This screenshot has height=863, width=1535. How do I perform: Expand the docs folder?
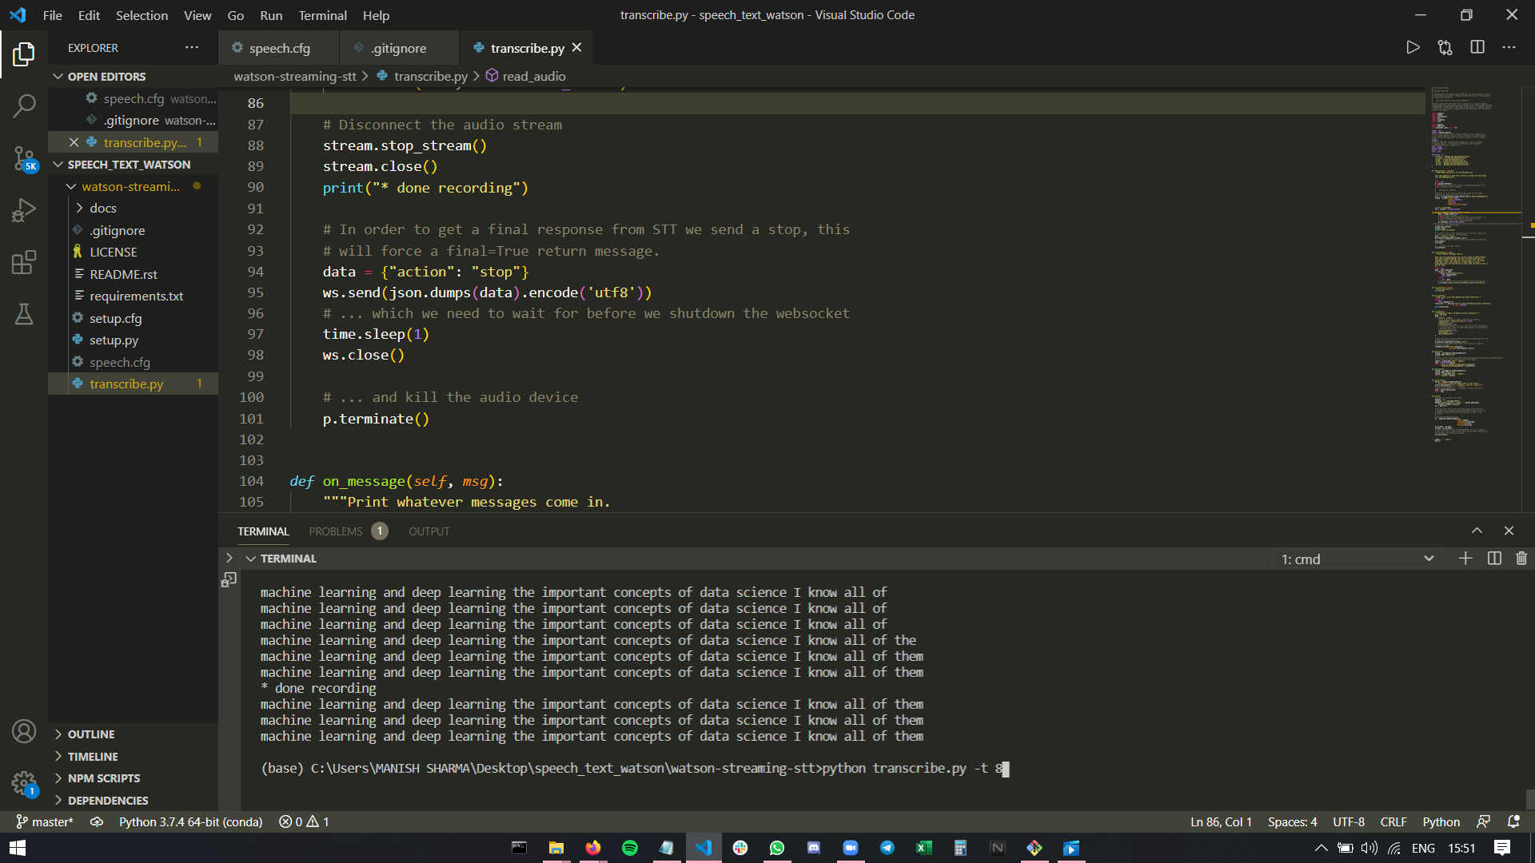click(x=102, y=208)
